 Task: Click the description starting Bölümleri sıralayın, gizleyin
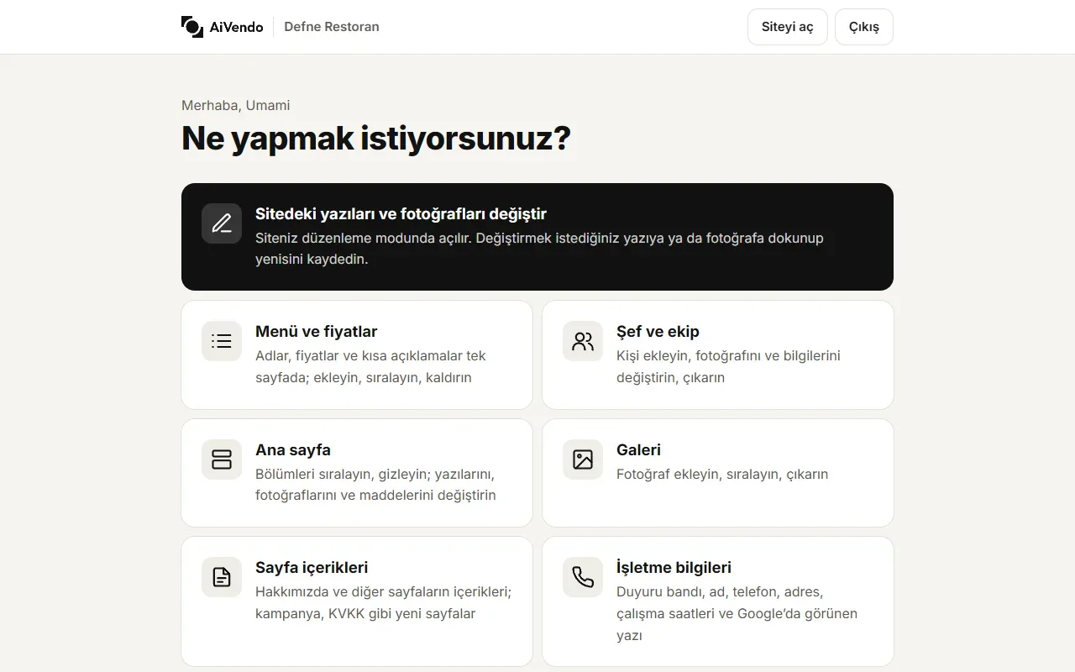(375, 485)
